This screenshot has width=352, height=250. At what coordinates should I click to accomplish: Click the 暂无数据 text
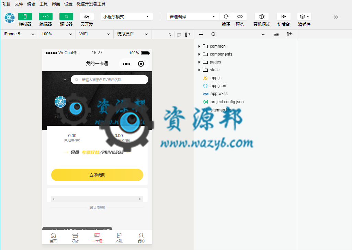[97, 207]
